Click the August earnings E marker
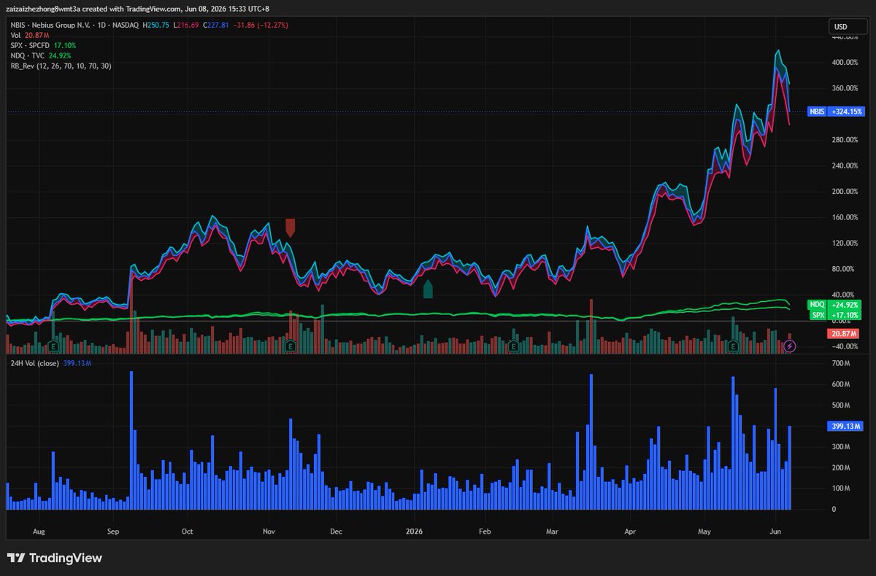Screen dimensions: 876x576 pos(53,346)
